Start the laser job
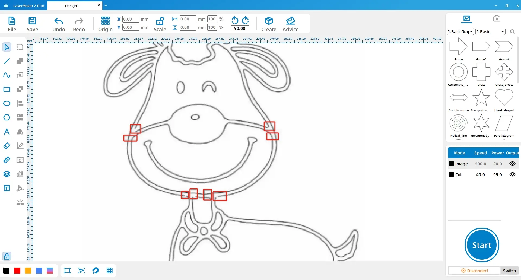521x280 pixels. 482,245
